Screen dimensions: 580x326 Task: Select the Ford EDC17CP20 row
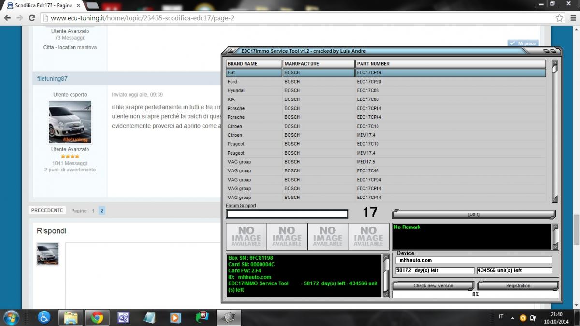point(386,82)
